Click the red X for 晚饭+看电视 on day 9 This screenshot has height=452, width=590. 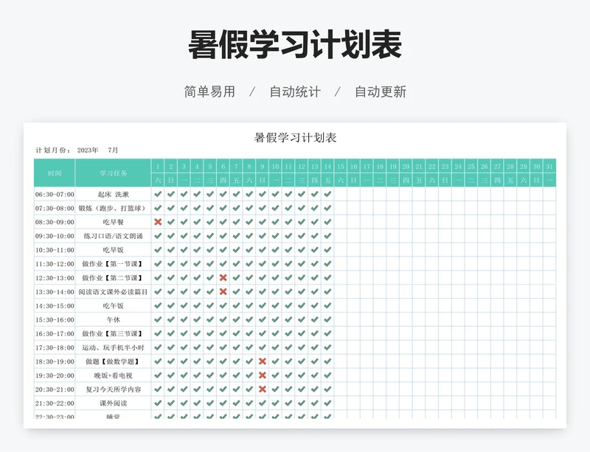click(263, 375)
